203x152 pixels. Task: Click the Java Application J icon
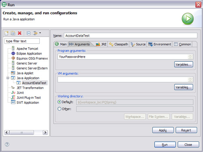pyautogui.click(x=13, y=78)
